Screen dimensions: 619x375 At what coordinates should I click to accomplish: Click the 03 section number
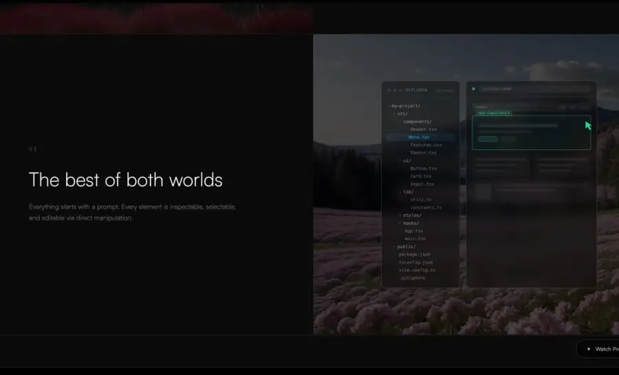click(x=33, y=149)
